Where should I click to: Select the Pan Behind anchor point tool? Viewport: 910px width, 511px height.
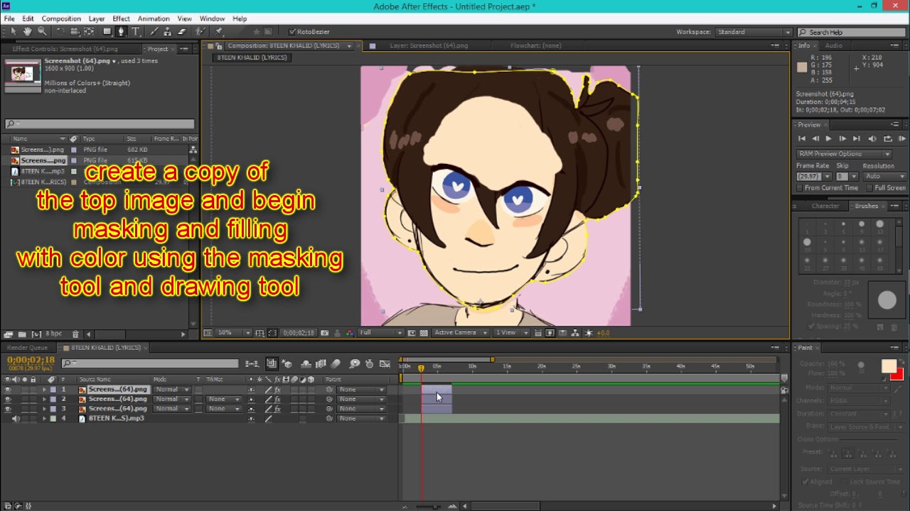click(89, 32)
